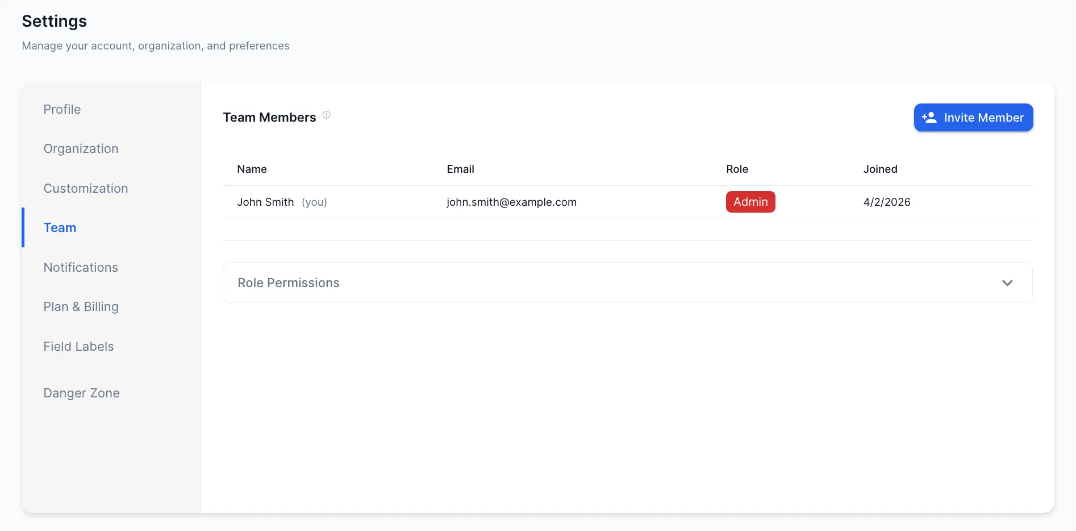The width and height of the screenshot is (1076, 531).
Task: Click the Invite Member button
Action: (x=973, y=117)
